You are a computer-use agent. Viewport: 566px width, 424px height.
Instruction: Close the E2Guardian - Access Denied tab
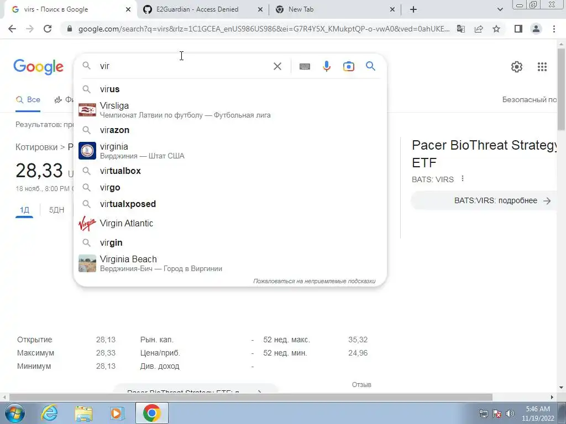pos(260,10)
